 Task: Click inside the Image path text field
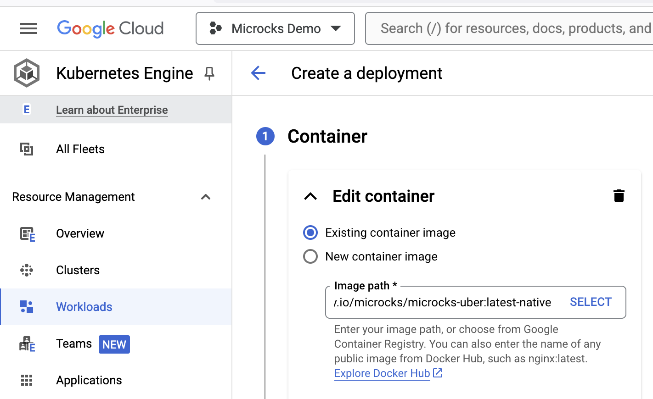pyautogui.click(x=436, y=302)
